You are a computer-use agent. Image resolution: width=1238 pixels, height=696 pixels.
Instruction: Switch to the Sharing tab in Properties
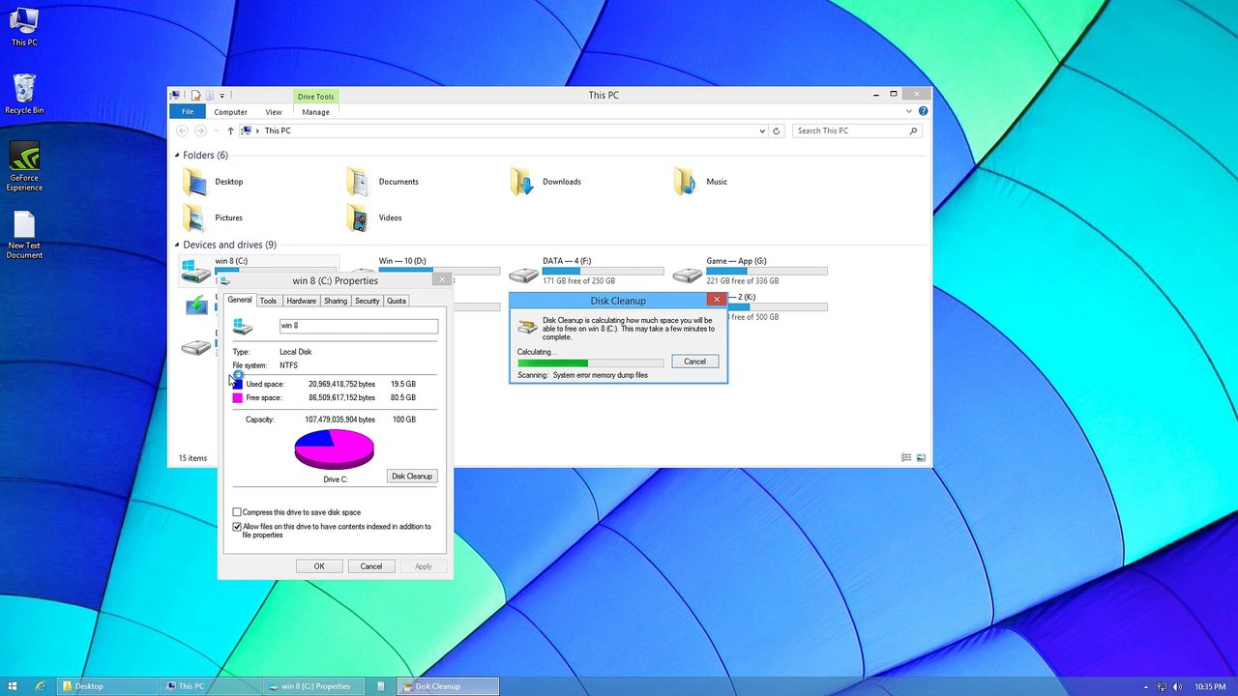click(x=336, y=301)
